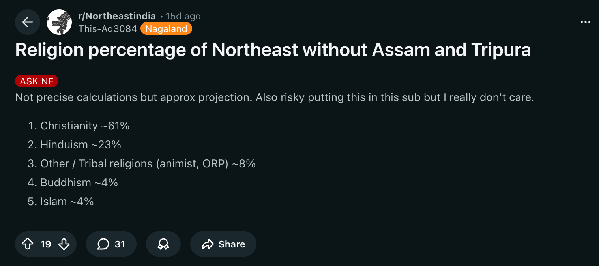This screenshot has width=599, height=266.
Task: Upvote the religion percentage post
Action: click(x=28, y=244)
